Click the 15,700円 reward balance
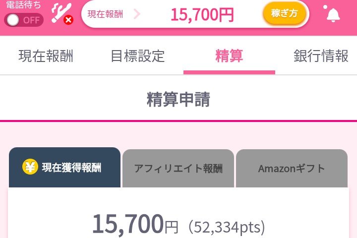 point(135,224)
